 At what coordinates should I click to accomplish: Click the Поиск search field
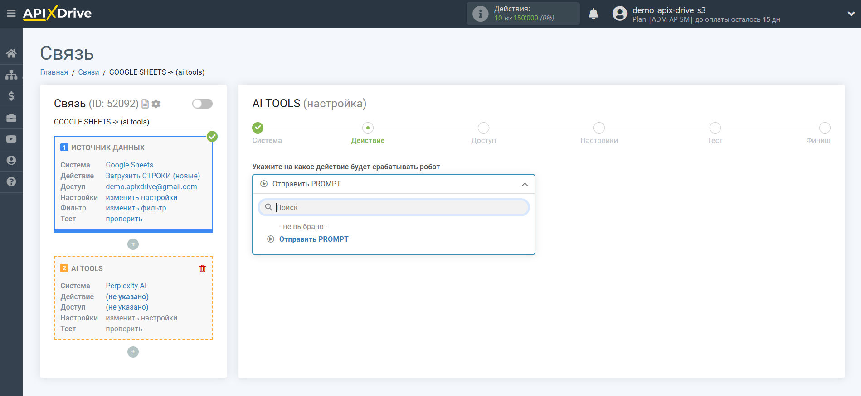point(394,207)
